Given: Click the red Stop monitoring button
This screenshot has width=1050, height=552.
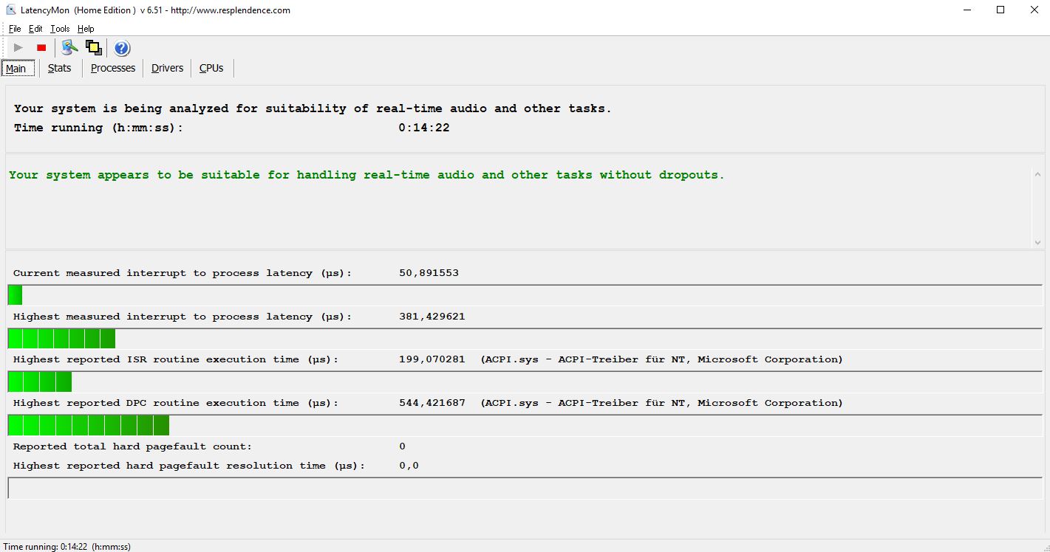Looking at the screenshot, I should 41,48.
